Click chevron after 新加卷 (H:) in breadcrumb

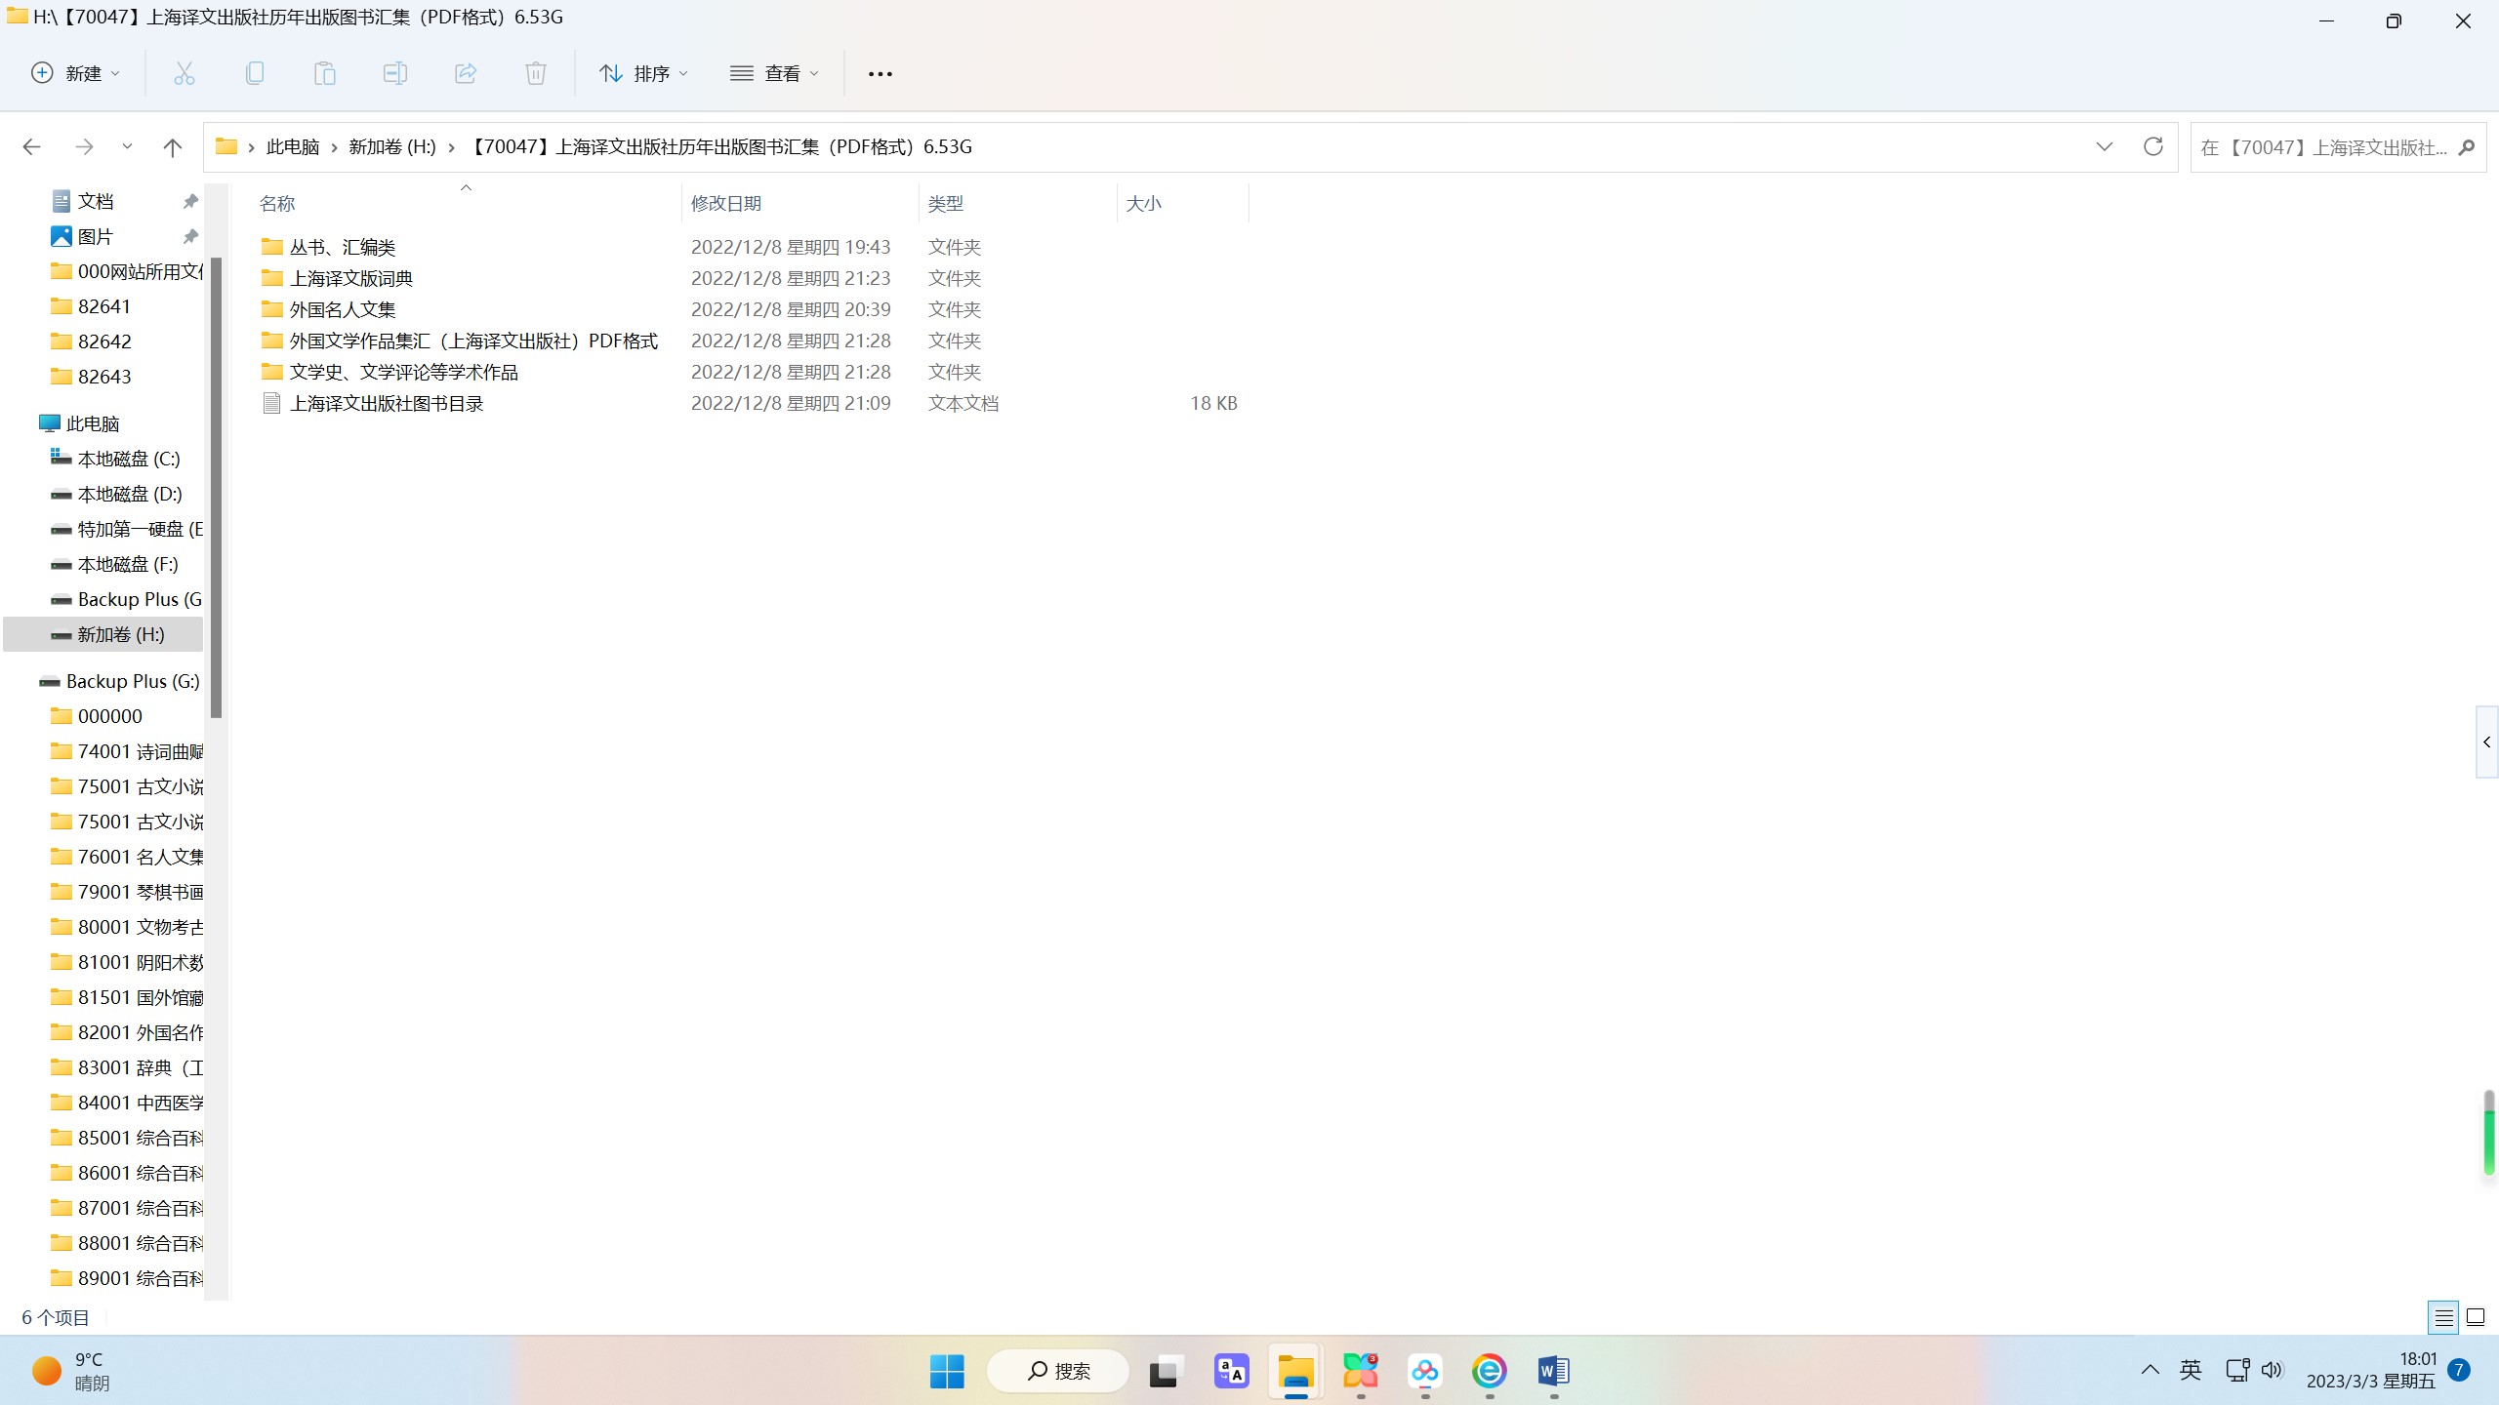(x=451, y=147)
